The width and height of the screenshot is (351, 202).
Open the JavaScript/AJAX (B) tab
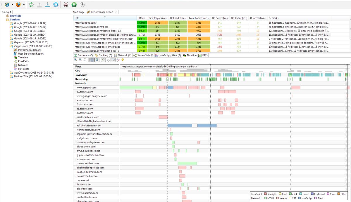click(x=168, y=55)
